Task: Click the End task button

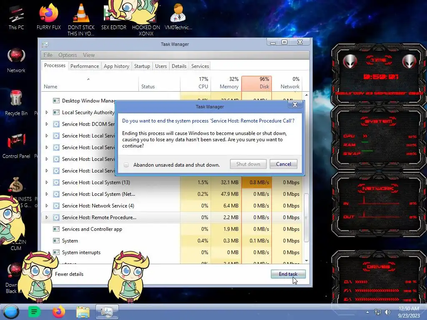Action: (288, 274)
